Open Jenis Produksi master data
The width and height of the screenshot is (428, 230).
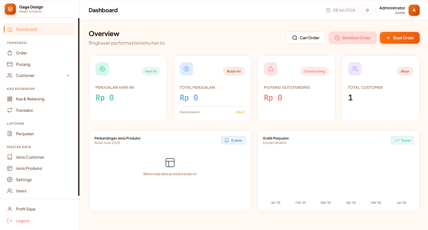coord(39,168)
